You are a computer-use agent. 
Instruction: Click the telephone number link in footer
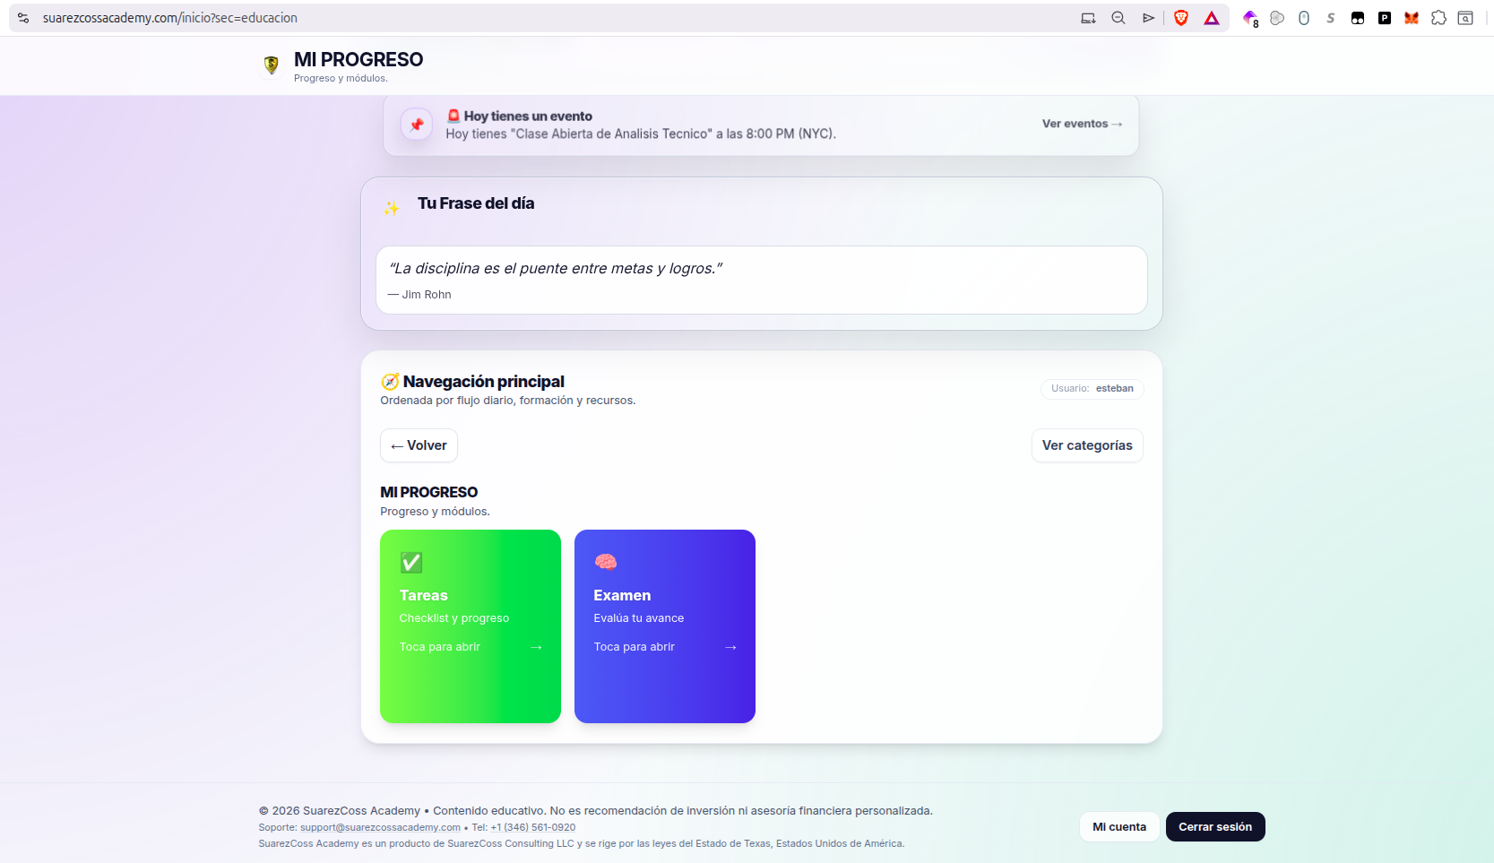pos(532,828)
